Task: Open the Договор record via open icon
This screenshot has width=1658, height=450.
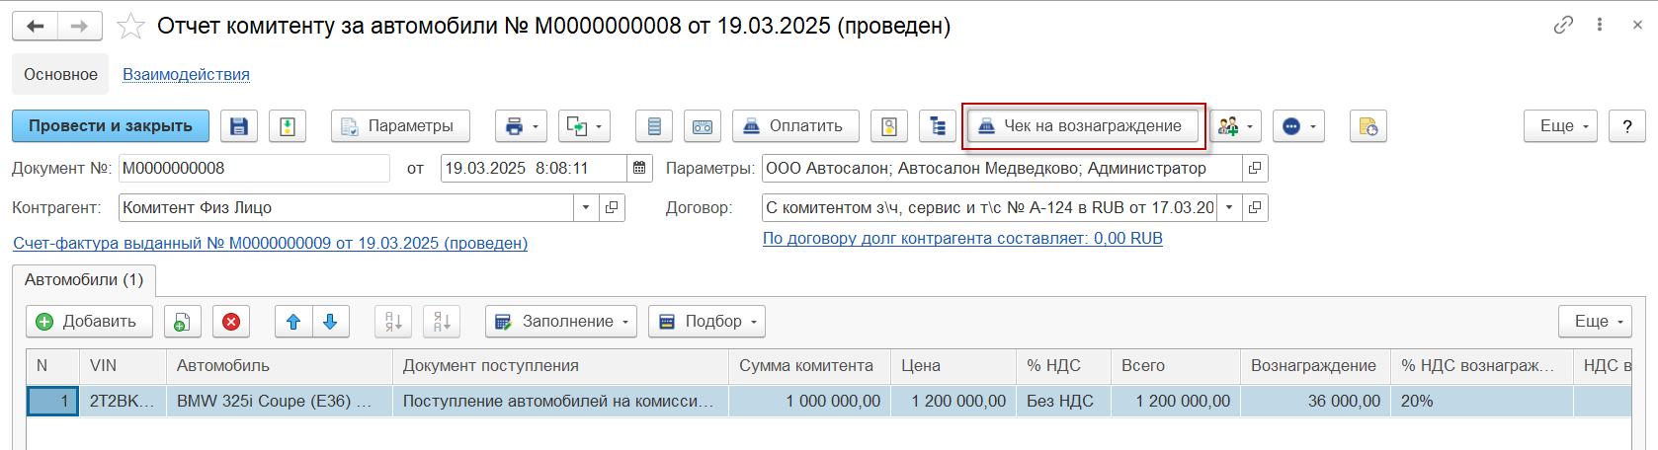Action: 1255,208
